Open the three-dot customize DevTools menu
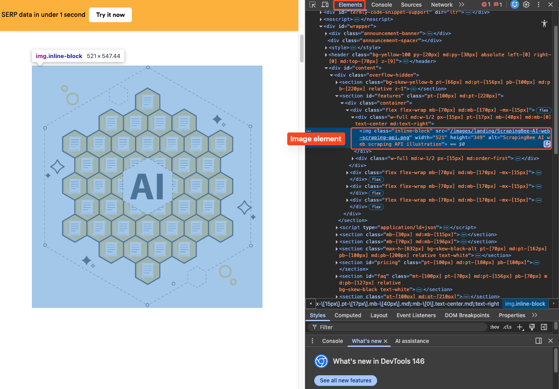This screenshot has width=559, height=389. pos(538,4)
